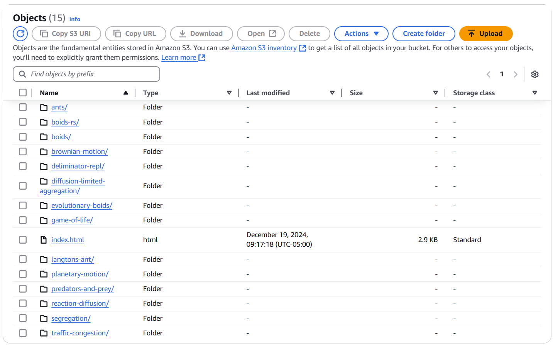The image size is (558, 345).
Task: Tick checkbox for game-of-life/
Action: (x=23, y=220)
